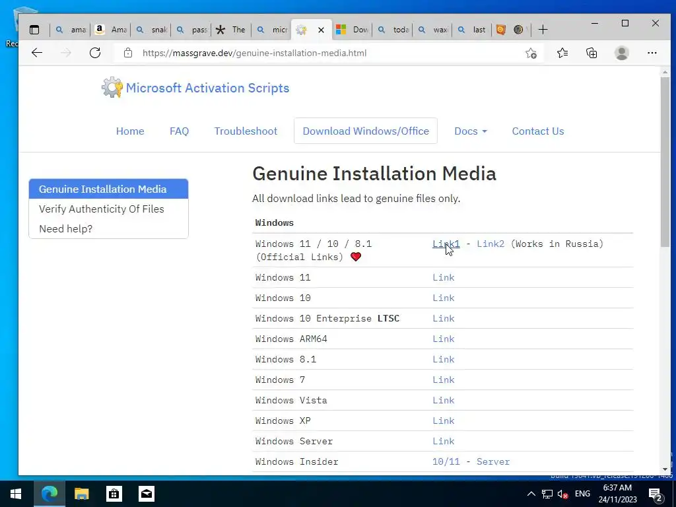Click Link2 that works in Russia
The image size is (676, 507).
pos(490,244)
